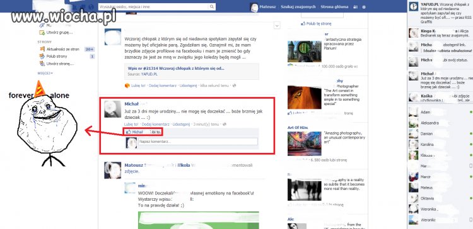Click the YAFUD app icon under first post

(127, 86)
